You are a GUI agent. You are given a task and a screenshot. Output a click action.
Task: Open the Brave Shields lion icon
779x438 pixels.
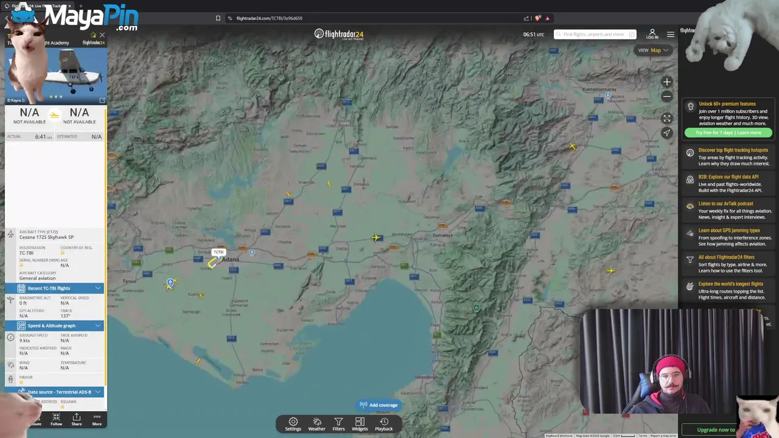point(538,18)
